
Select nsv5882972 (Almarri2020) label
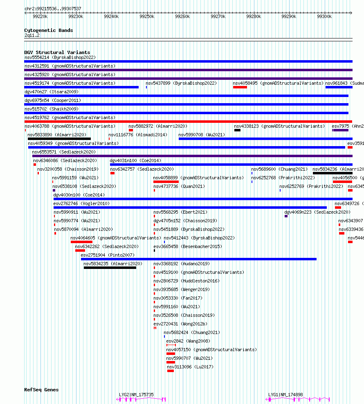pos(158,126)
